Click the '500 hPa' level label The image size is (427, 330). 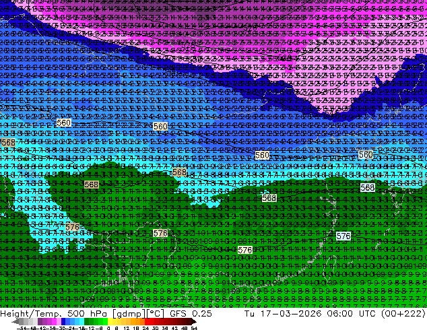coord(86,313)
